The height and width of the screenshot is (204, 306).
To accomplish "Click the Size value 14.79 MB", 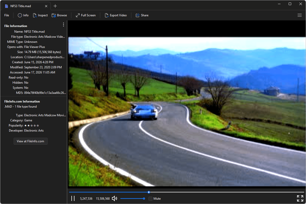I will click(43, 52).
